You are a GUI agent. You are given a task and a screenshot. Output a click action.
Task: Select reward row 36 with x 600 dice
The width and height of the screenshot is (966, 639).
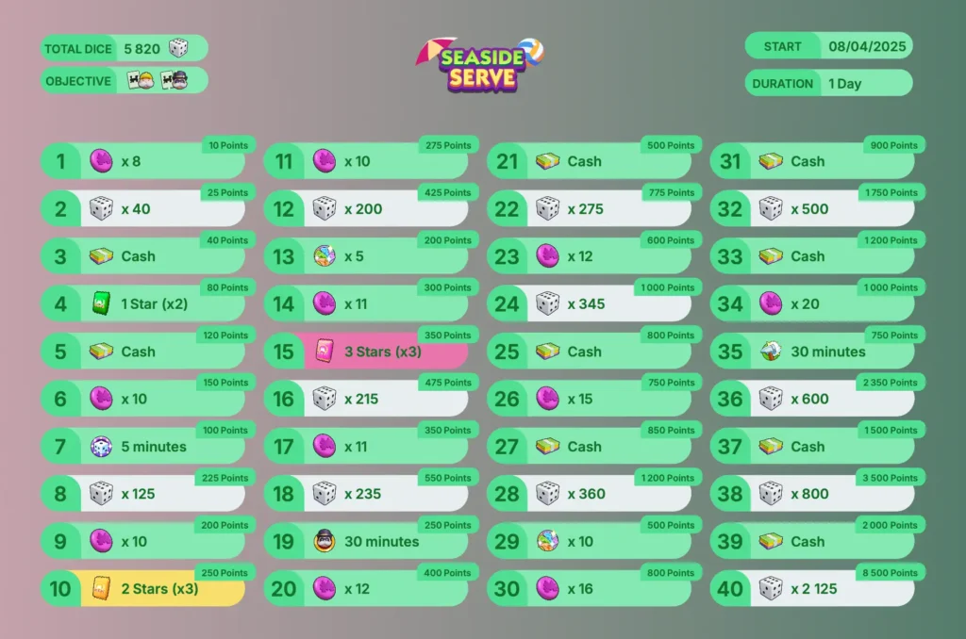(x=813, y=399)
